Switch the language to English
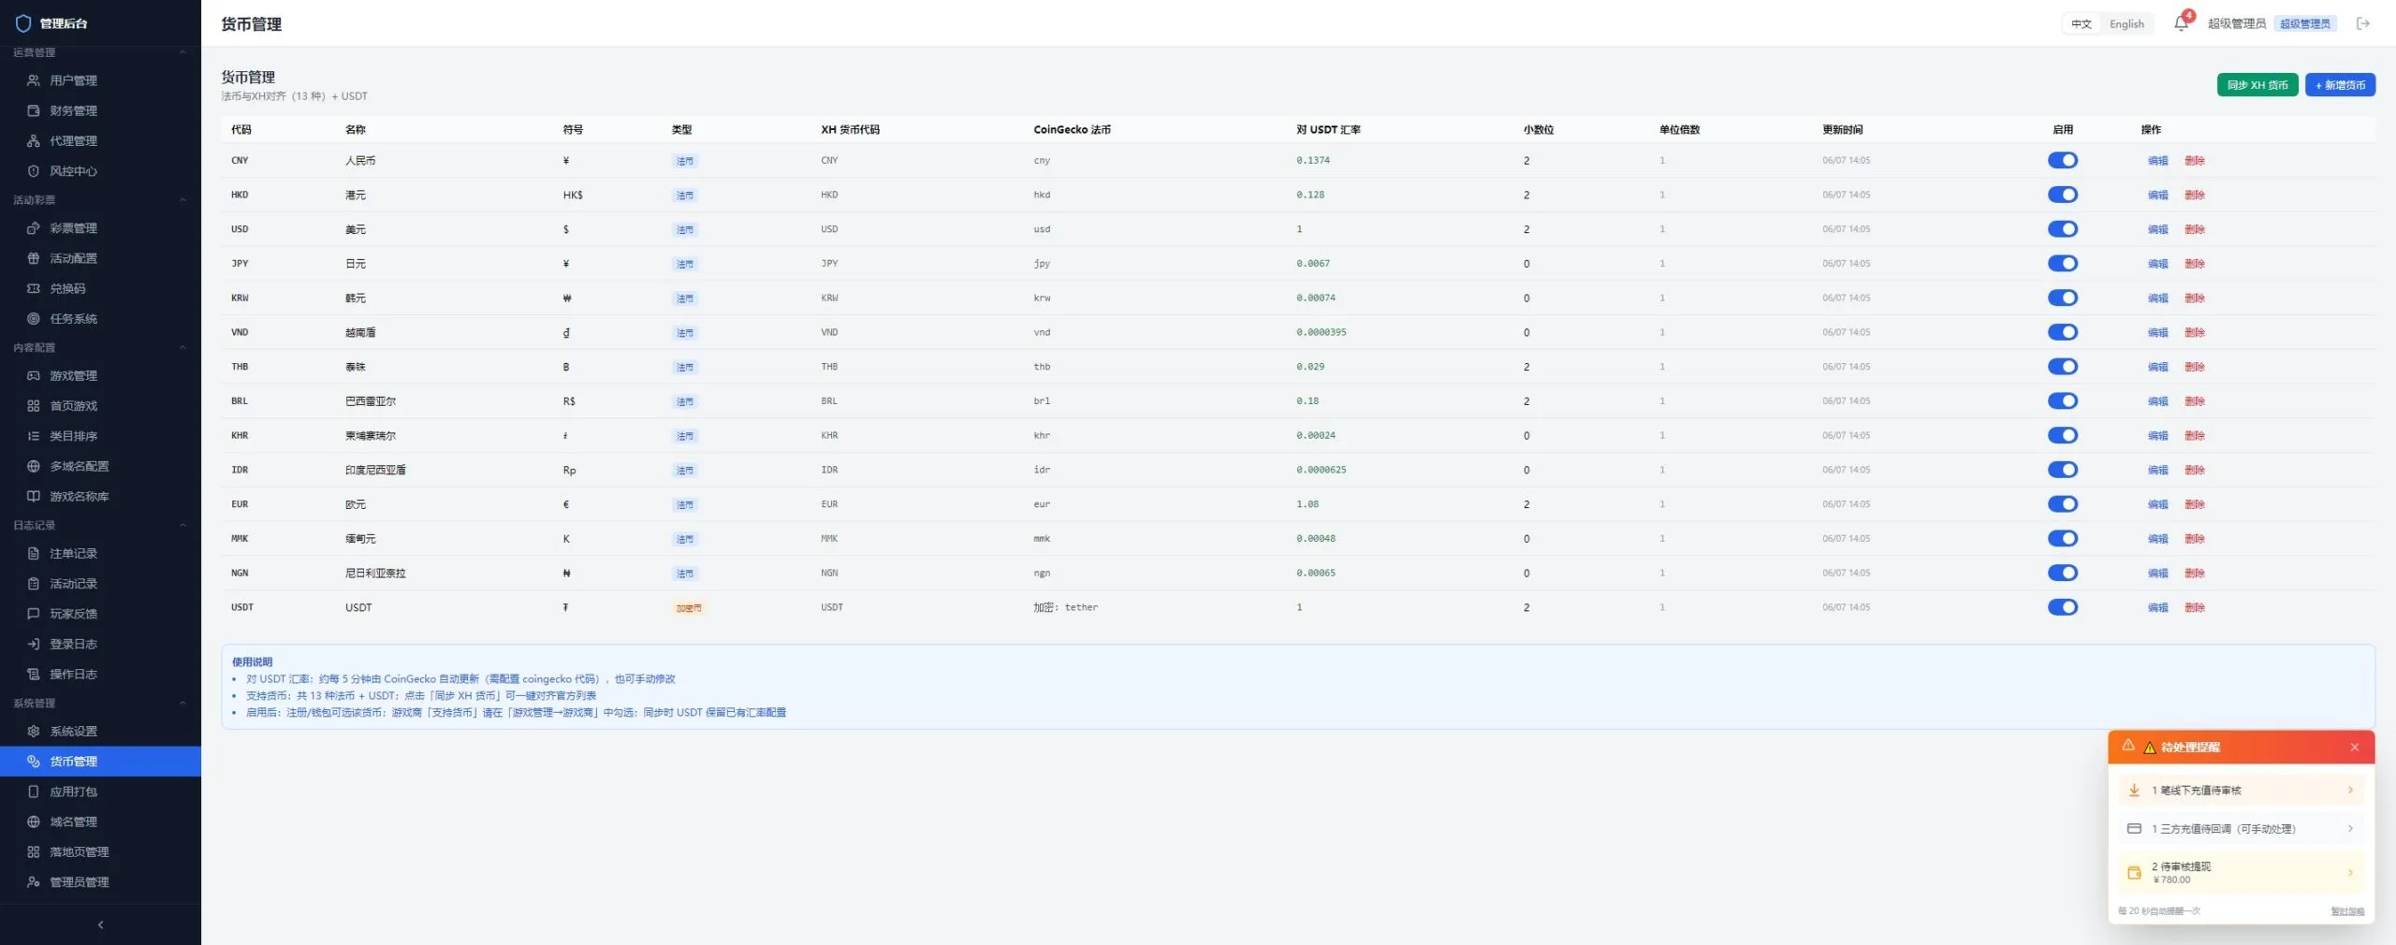This screenshot has width=2396, height=945. point(2126,24)
